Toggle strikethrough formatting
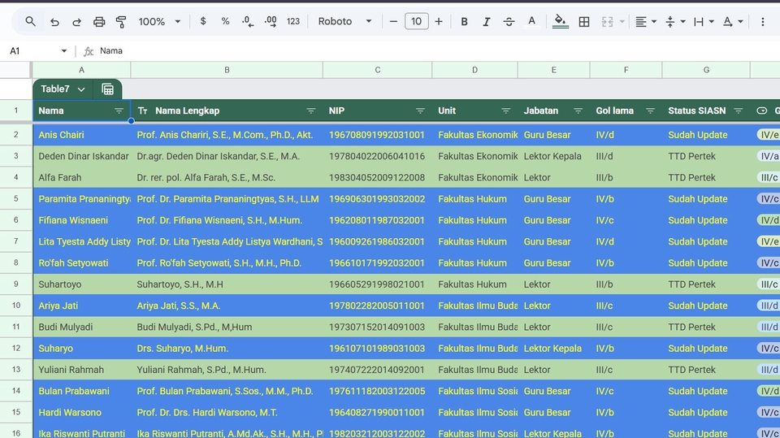780x438 pixels. pos(509,21)
